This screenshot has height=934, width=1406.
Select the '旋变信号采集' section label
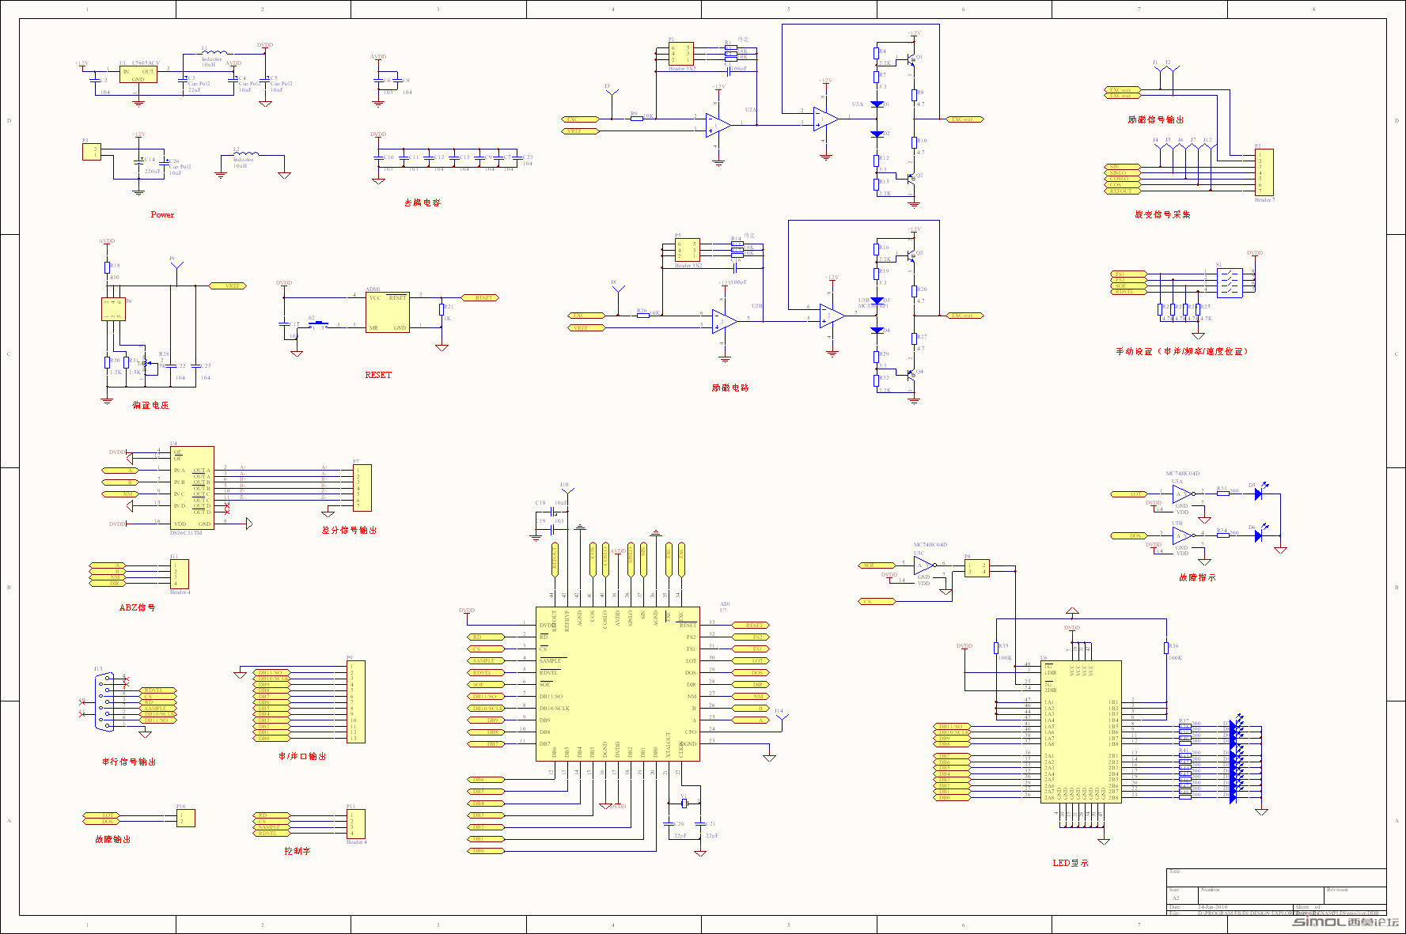point(1162,214)
